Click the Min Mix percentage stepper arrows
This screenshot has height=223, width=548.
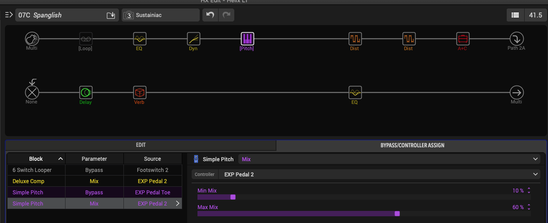529,191
